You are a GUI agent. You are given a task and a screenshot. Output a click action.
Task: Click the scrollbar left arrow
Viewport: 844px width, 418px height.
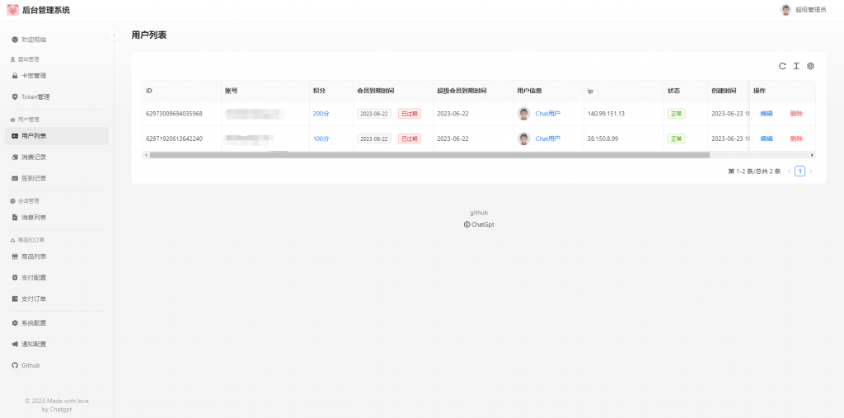(145, 155)
